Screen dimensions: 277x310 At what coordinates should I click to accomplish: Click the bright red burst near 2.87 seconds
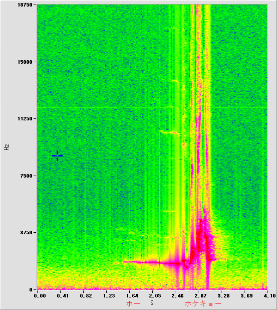[201, 237]
